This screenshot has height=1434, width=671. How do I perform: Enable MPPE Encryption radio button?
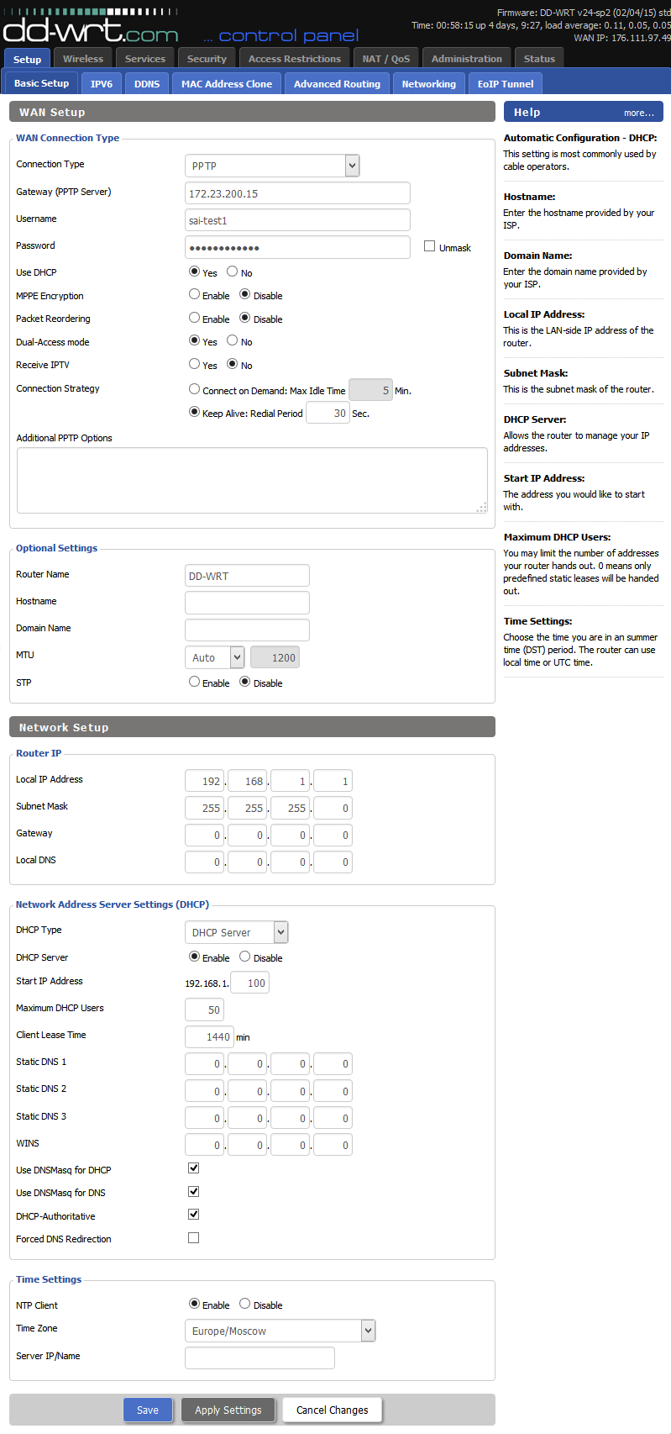194,294
